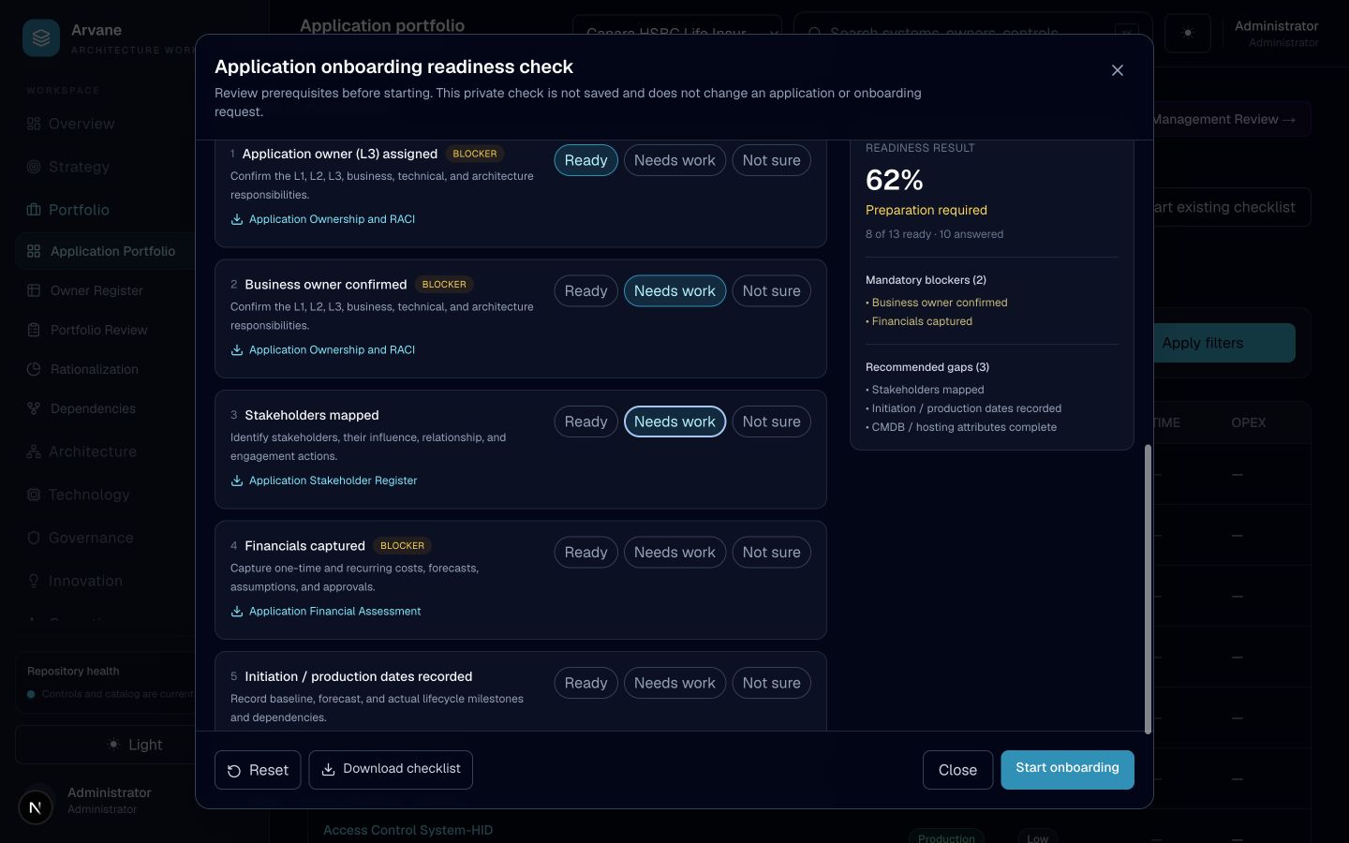Select Application Portfolio in the sidebar

[105, 251]
